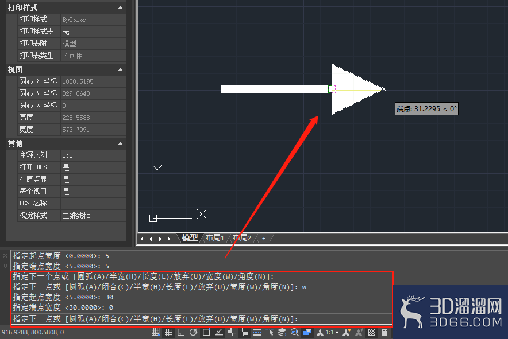508x339 pixels.
Task: Switch to the 布局2 tab
Action: tap(242, 237)
